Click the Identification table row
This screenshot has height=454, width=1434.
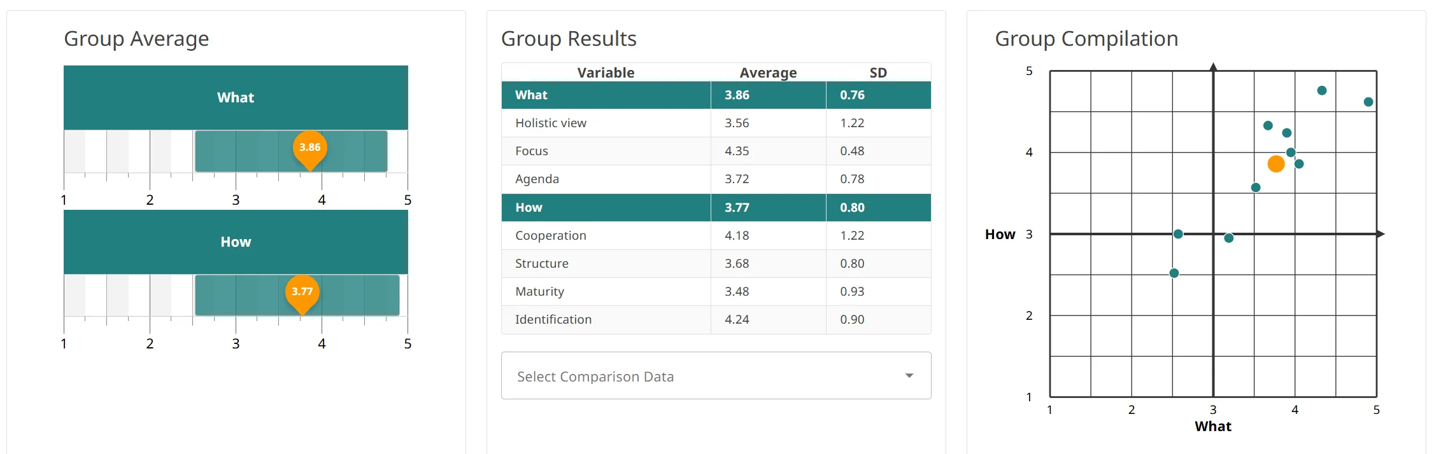[x=716, y=320]
